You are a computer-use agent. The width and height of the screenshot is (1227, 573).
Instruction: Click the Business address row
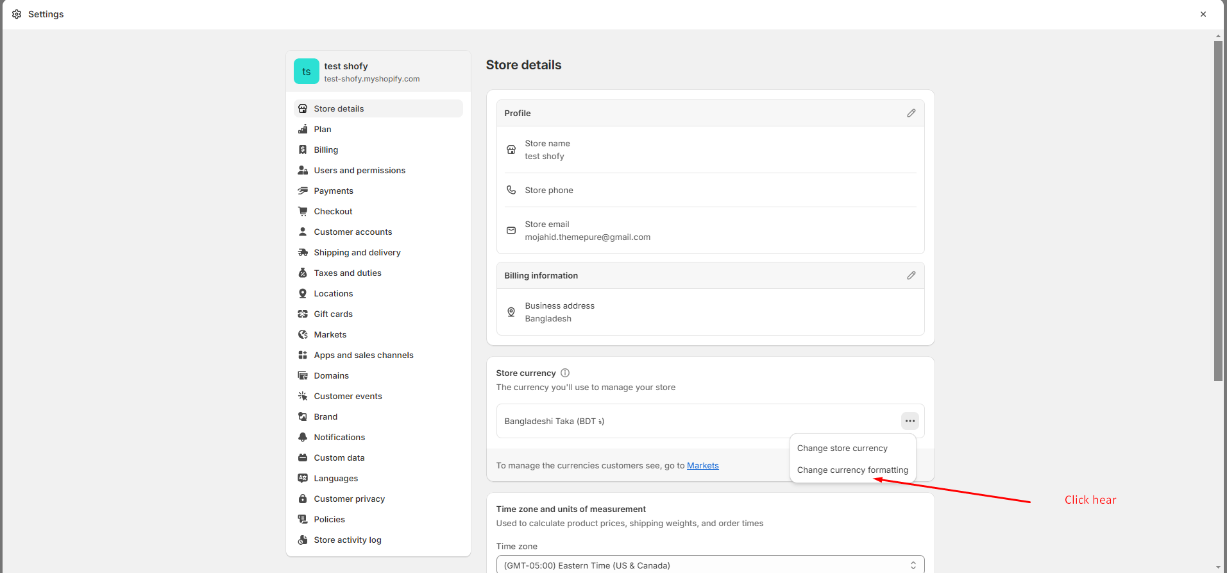pyautogui.click(x=710, y=312)
